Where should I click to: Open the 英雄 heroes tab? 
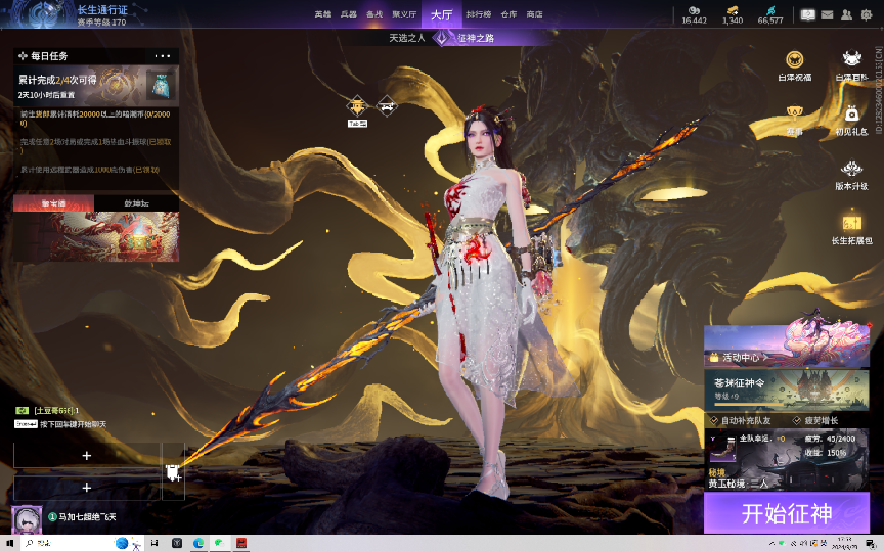[x=323, y=15]
